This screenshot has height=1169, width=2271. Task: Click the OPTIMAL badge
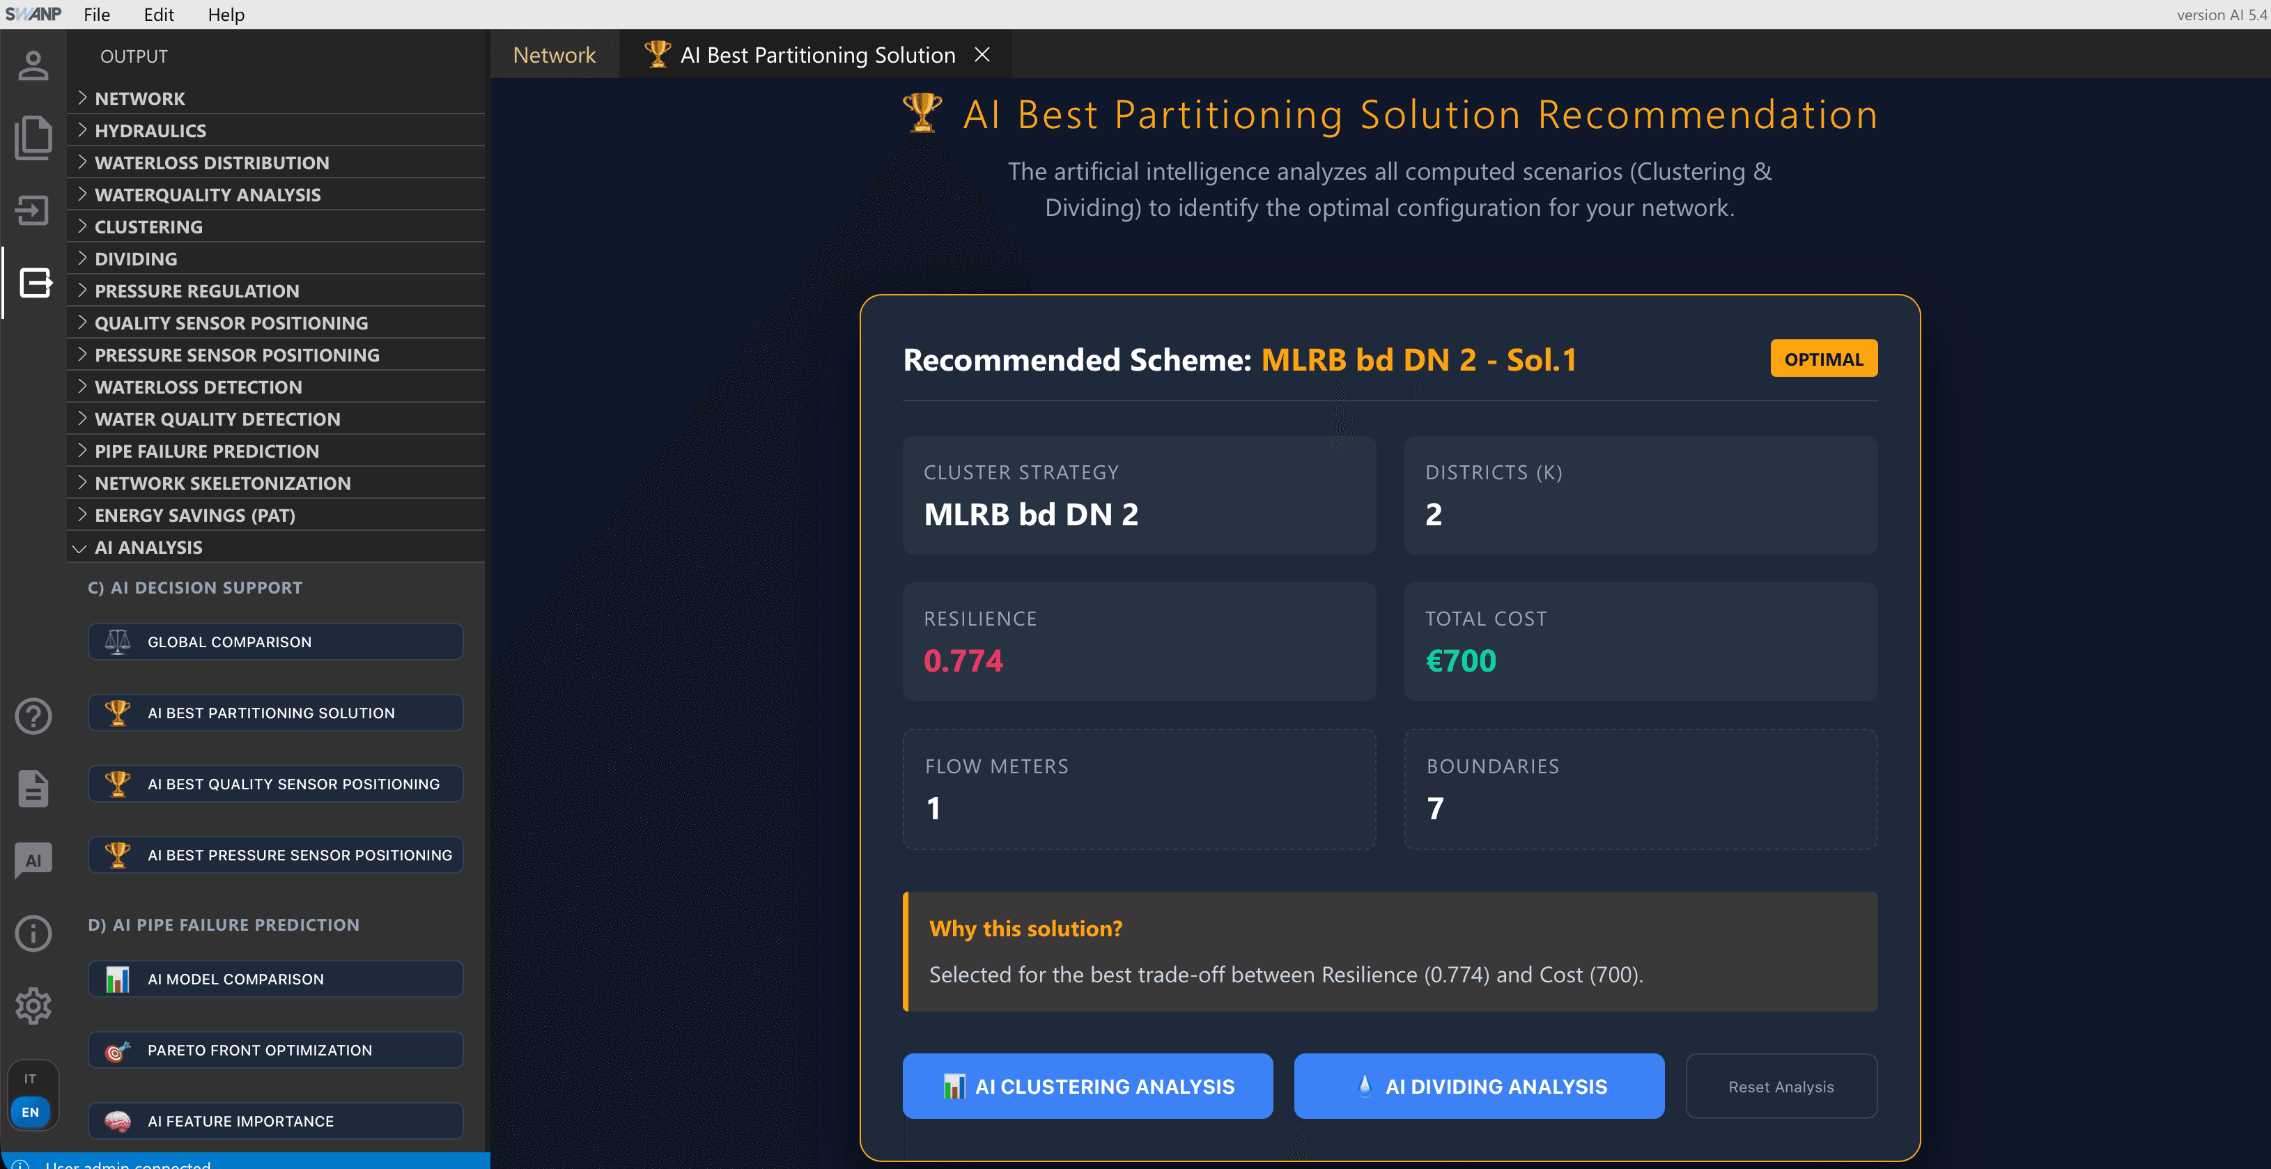(1823, 359)
